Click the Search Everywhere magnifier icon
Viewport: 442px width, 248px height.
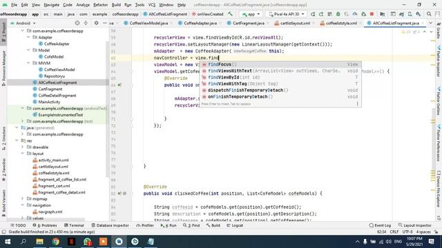[x=429, y=14]
